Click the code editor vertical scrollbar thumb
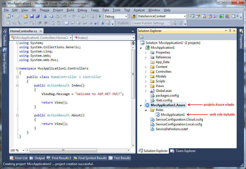The width and height of the screenshot is (246, 169). point(133,74)
